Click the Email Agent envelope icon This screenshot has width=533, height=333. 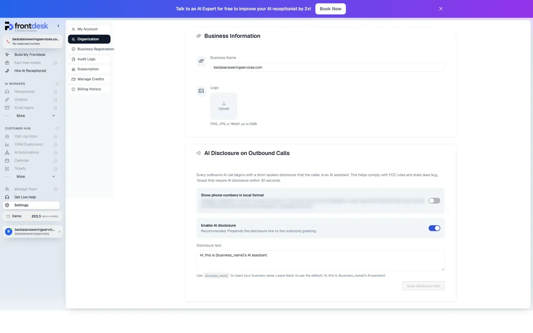(7, 108)
